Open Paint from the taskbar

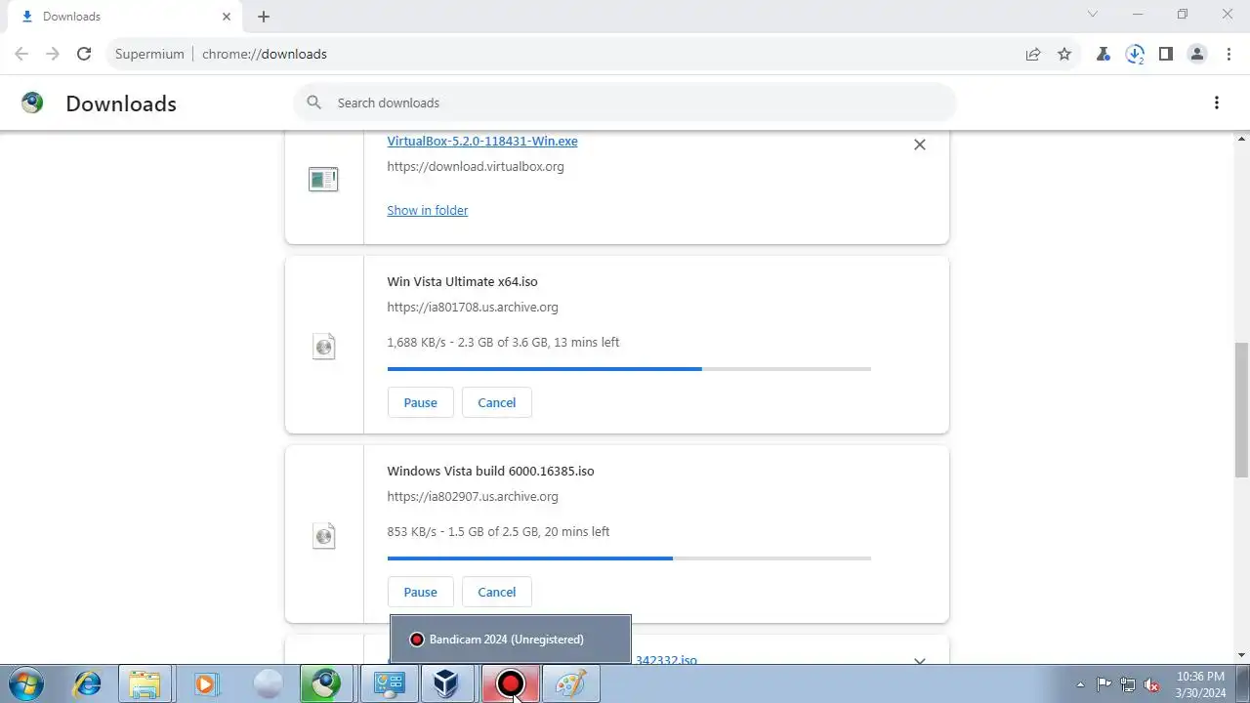tap(570, 683)
